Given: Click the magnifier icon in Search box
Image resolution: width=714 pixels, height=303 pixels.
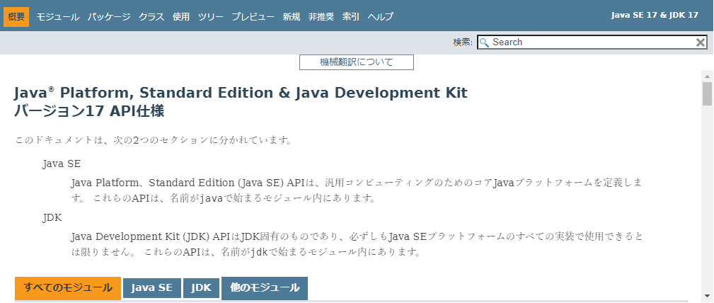Looking at the screenshot, I should (485, 42).
